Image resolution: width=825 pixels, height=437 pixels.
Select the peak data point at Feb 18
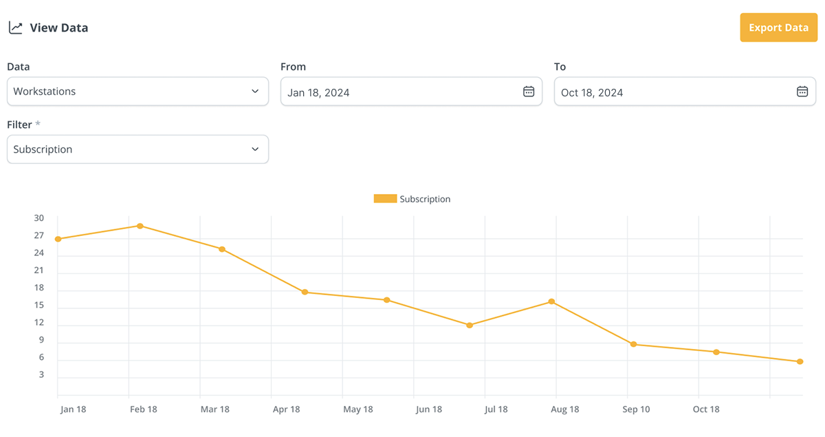point(140,226)
